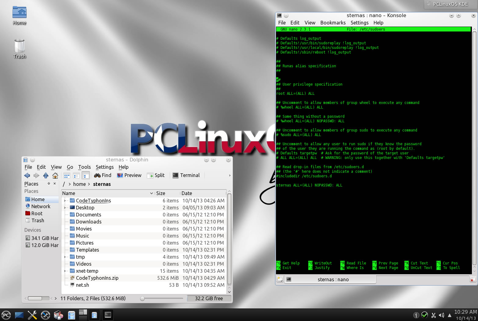This screenshot has width=478, height=321.
Task: Sort by Size column header
Action: tap(167, 193)
